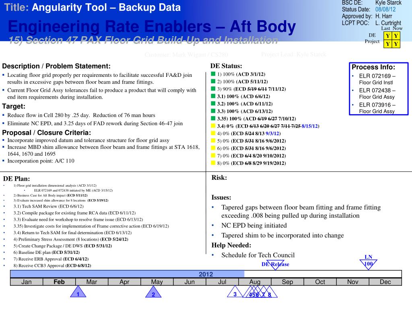412x309 pixels.
Task: Click the Apr month cell
Action: tap(124, 282)
